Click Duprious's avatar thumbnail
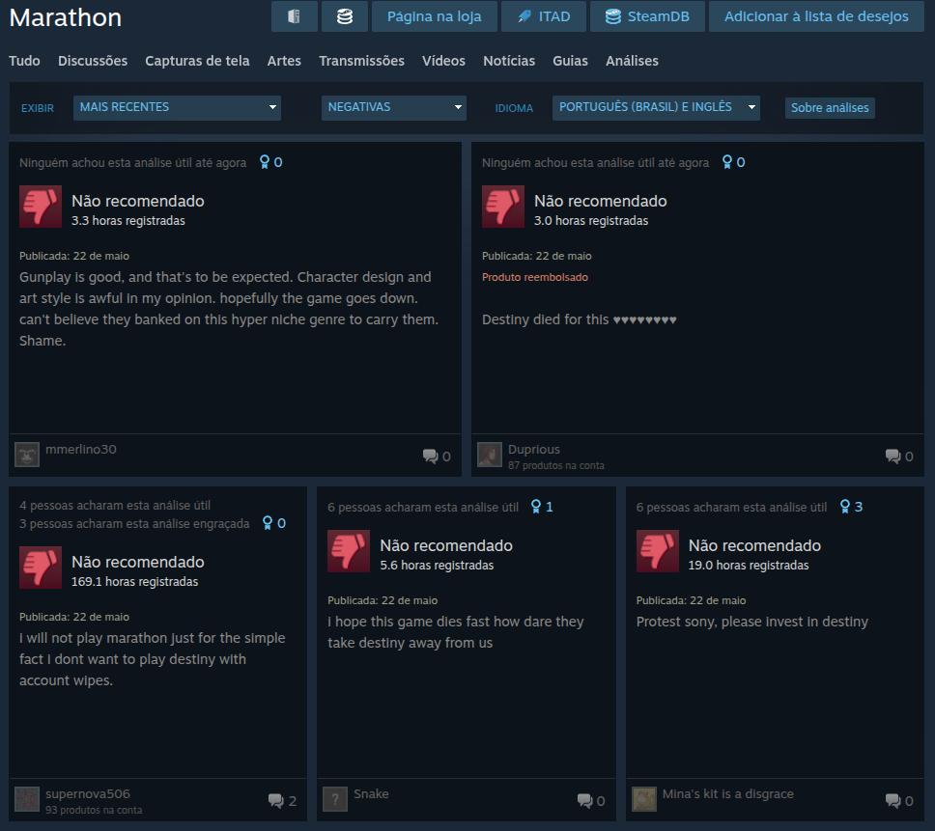Viewport: 935px width, 831px height. (x=490, y=455)
